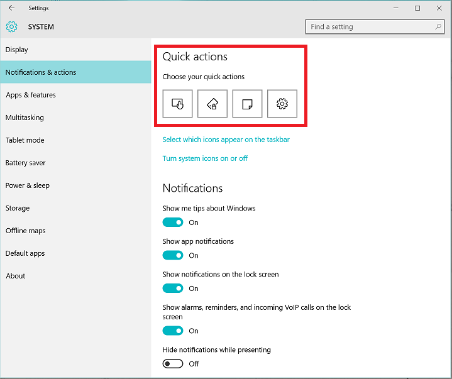
Task: Open the Display settings page
Action: pyautogui.click(x=75, y=50)
